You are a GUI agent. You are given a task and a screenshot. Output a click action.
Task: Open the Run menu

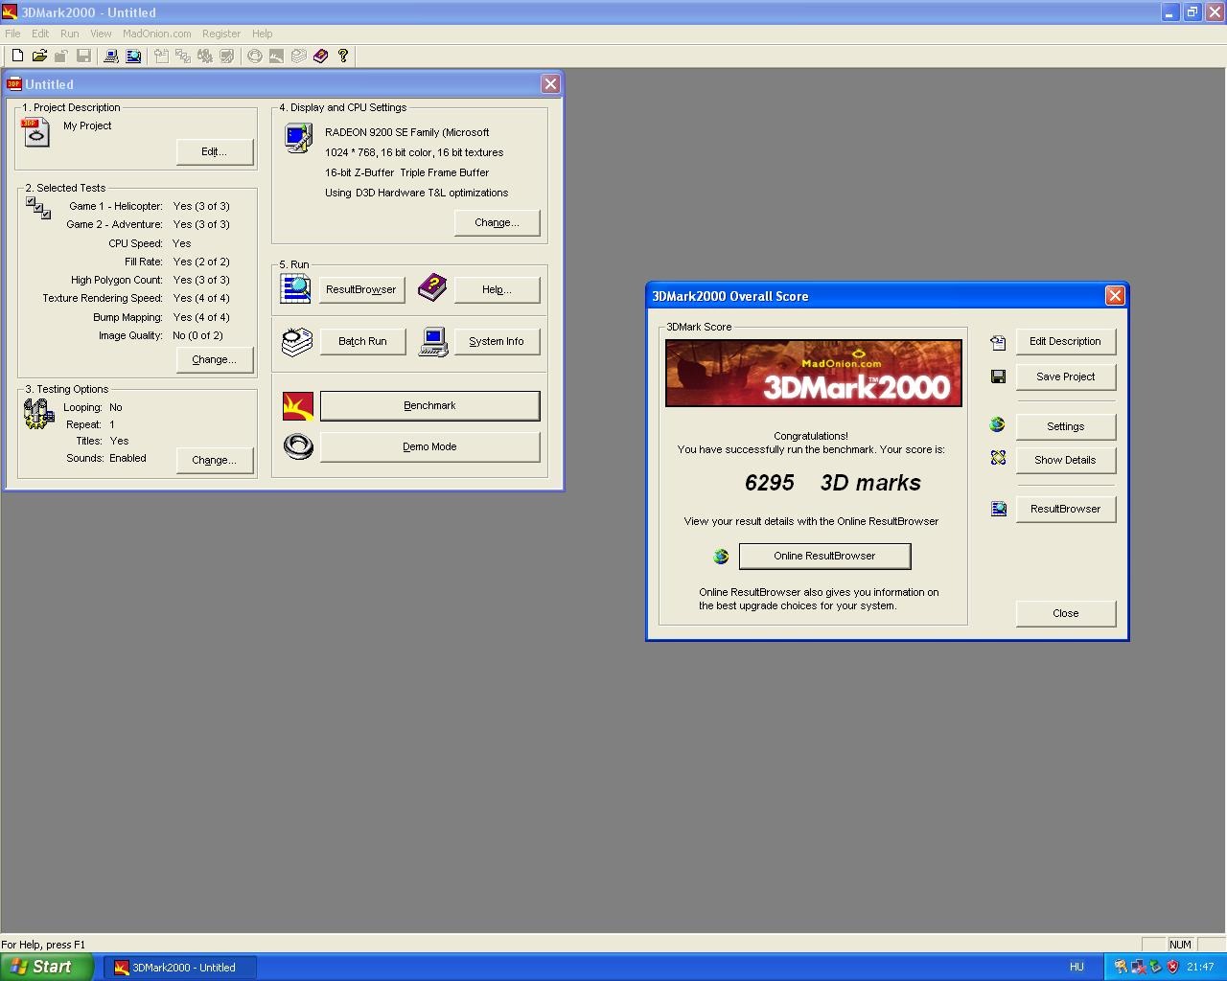70,34
